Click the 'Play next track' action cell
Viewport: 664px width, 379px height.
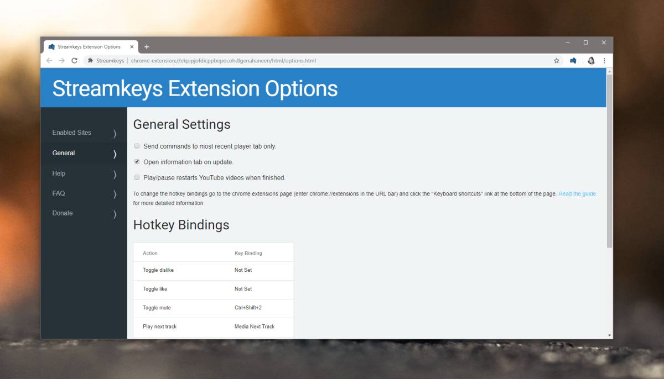click(159, 327)
